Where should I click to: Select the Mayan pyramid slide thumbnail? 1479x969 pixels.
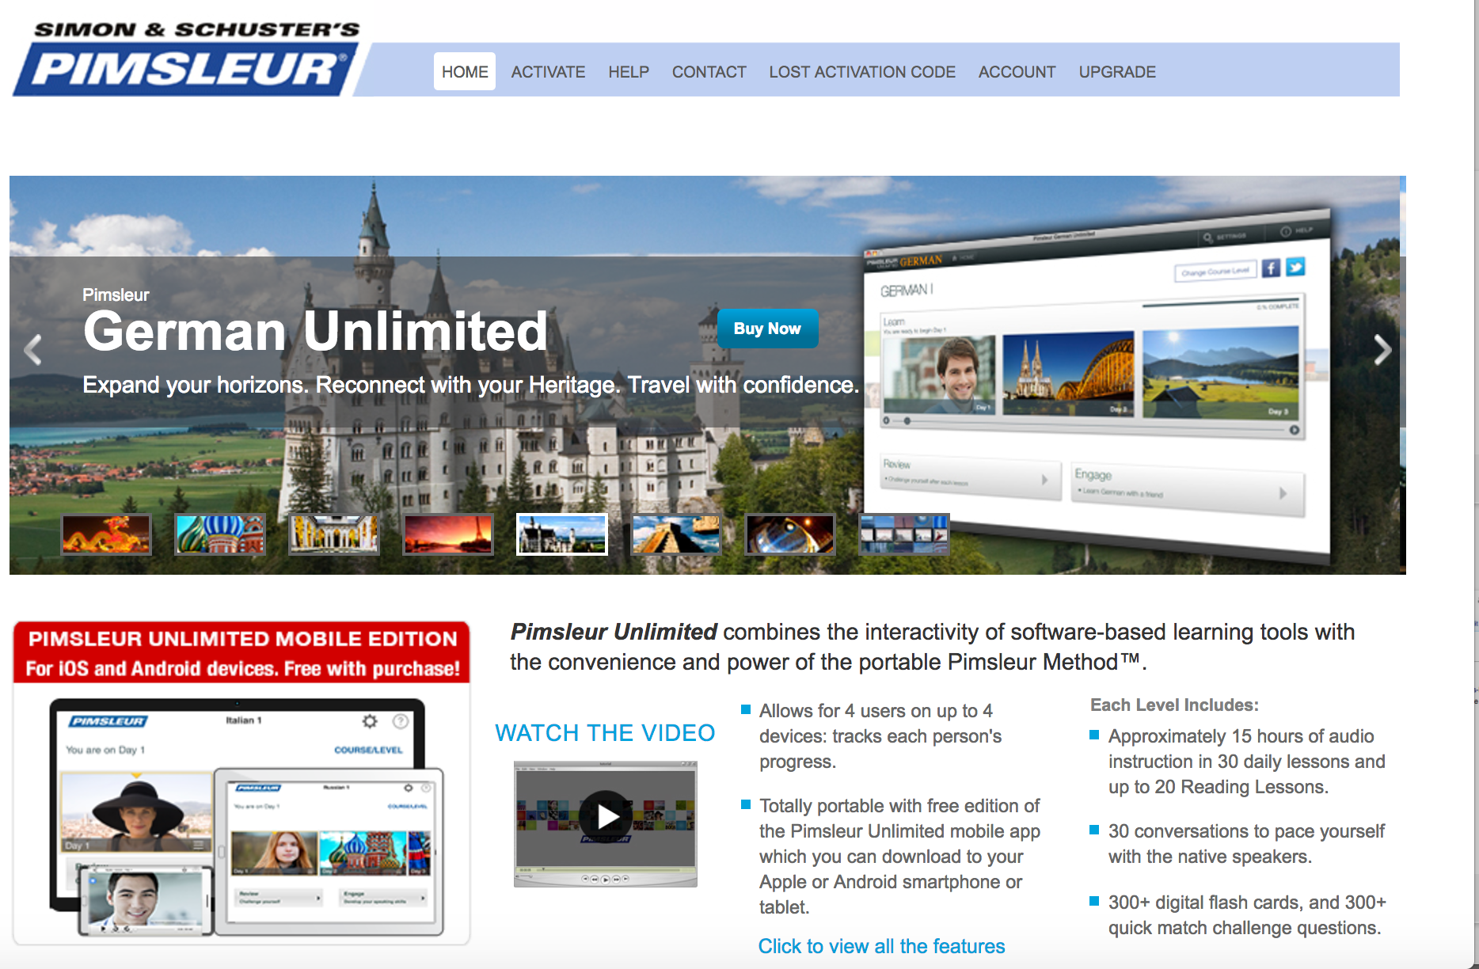(x=676, y=534)
